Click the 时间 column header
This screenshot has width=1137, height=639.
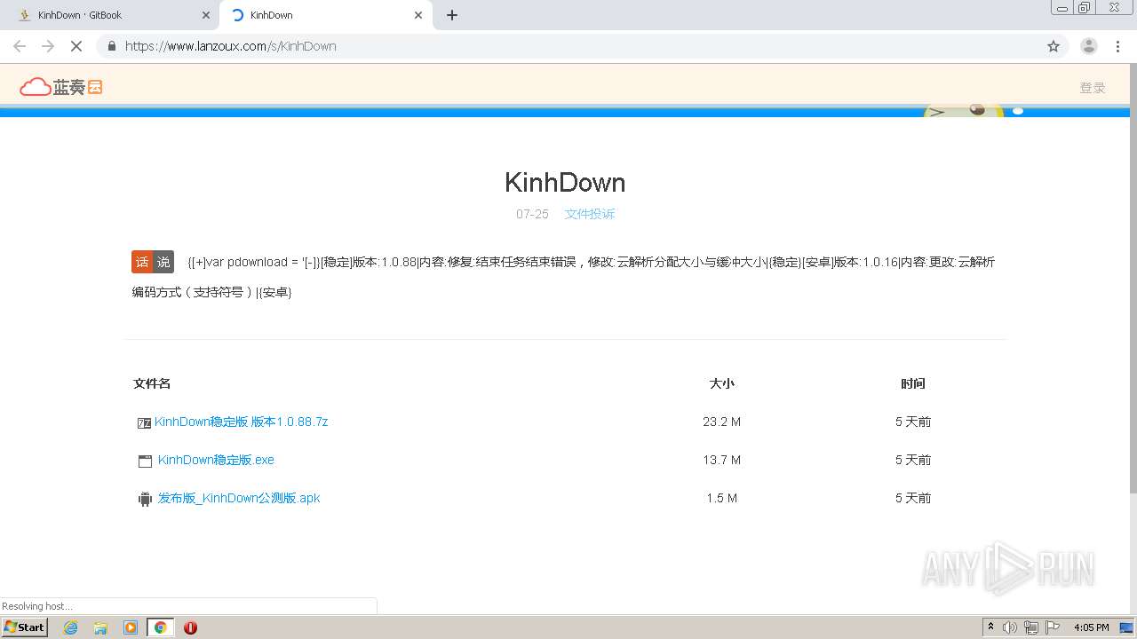(x=912, y=383)
